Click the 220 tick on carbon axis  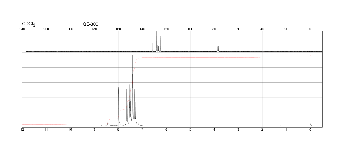(x=46, y=29)
